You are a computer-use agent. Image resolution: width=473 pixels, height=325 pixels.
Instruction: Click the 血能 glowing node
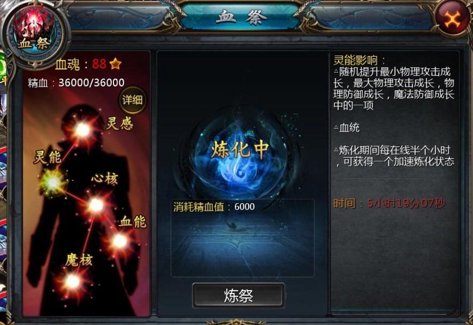(120, 241)
